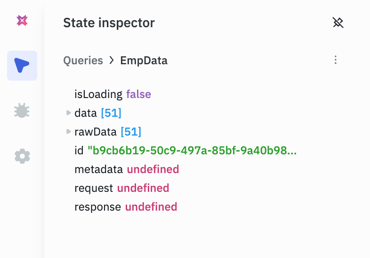Click the breadcrumb chevron separator
Screen dimensions: 370x258
point(112,61)
